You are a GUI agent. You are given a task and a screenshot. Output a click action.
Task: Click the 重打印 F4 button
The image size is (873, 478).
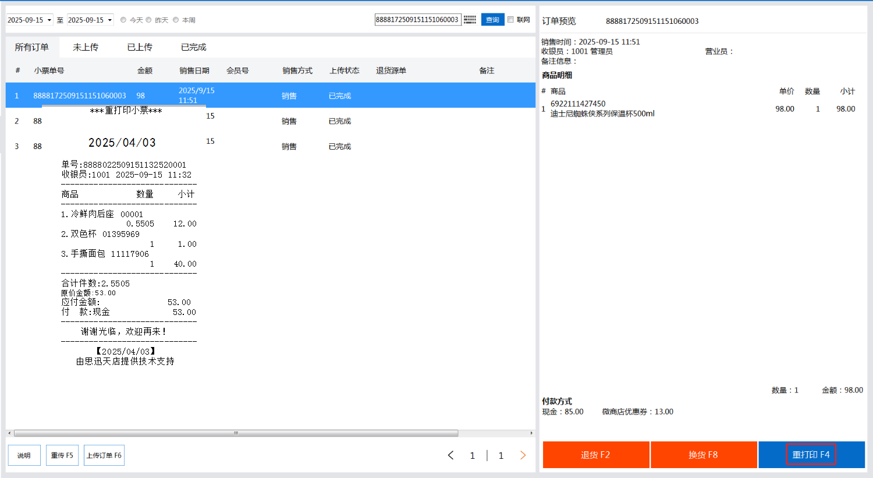811,455
